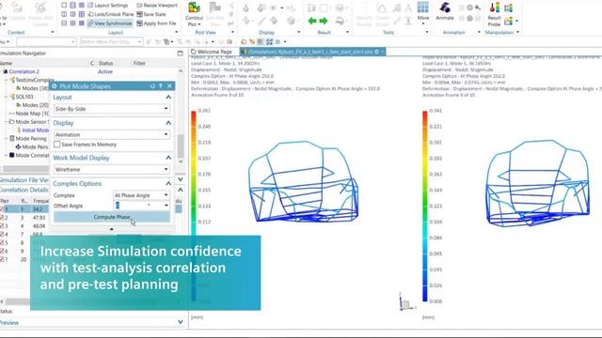Viewport: 602px width, 338px height.
Task: Select the SOL103 tree node
Action: point(24,97)
